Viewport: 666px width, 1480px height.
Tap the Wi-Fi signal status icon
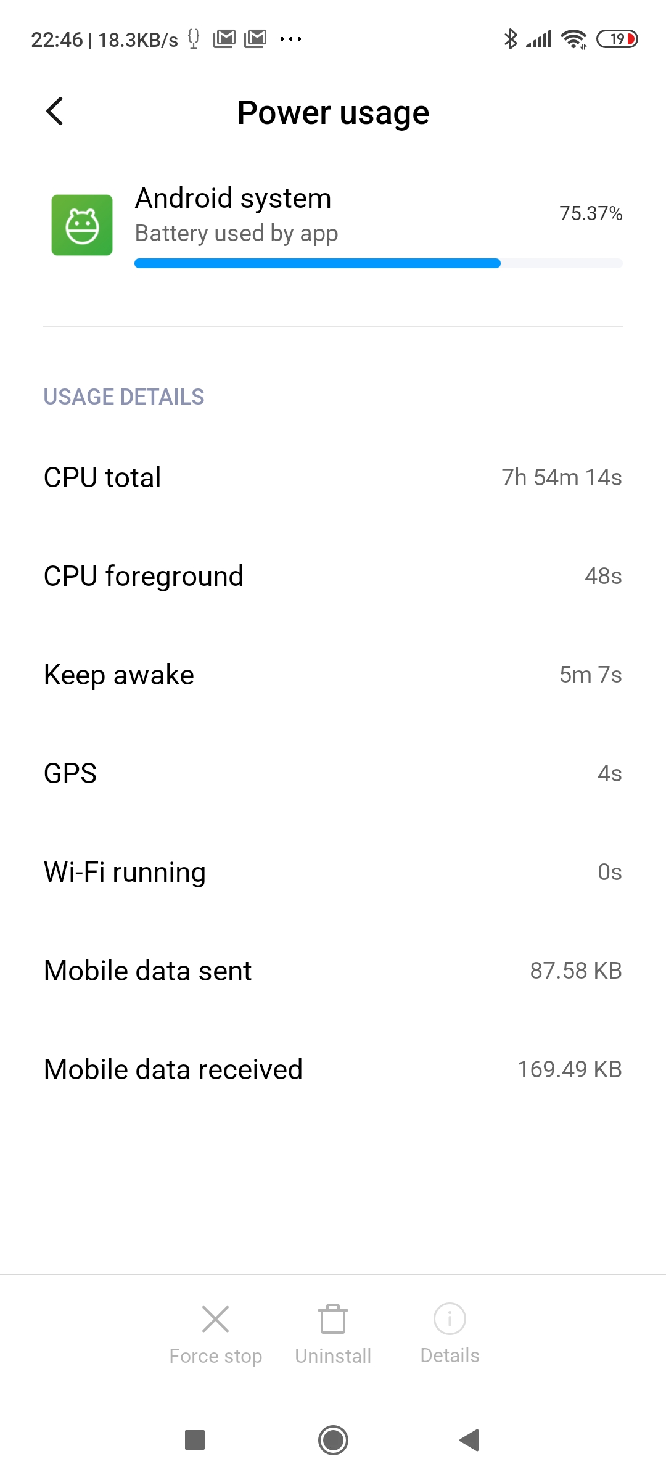pyautogui.click(x=574, y=39)
